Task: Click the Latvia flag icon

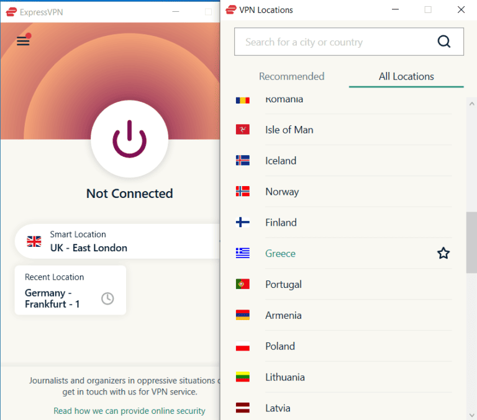Action: [x=243, y=408]
